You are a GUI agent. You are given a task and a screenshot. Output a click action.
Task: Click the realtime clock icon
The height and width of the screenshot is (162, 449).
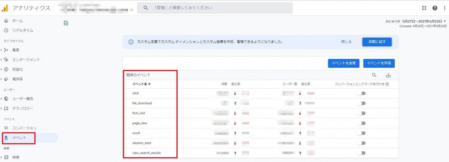point(6,31)
